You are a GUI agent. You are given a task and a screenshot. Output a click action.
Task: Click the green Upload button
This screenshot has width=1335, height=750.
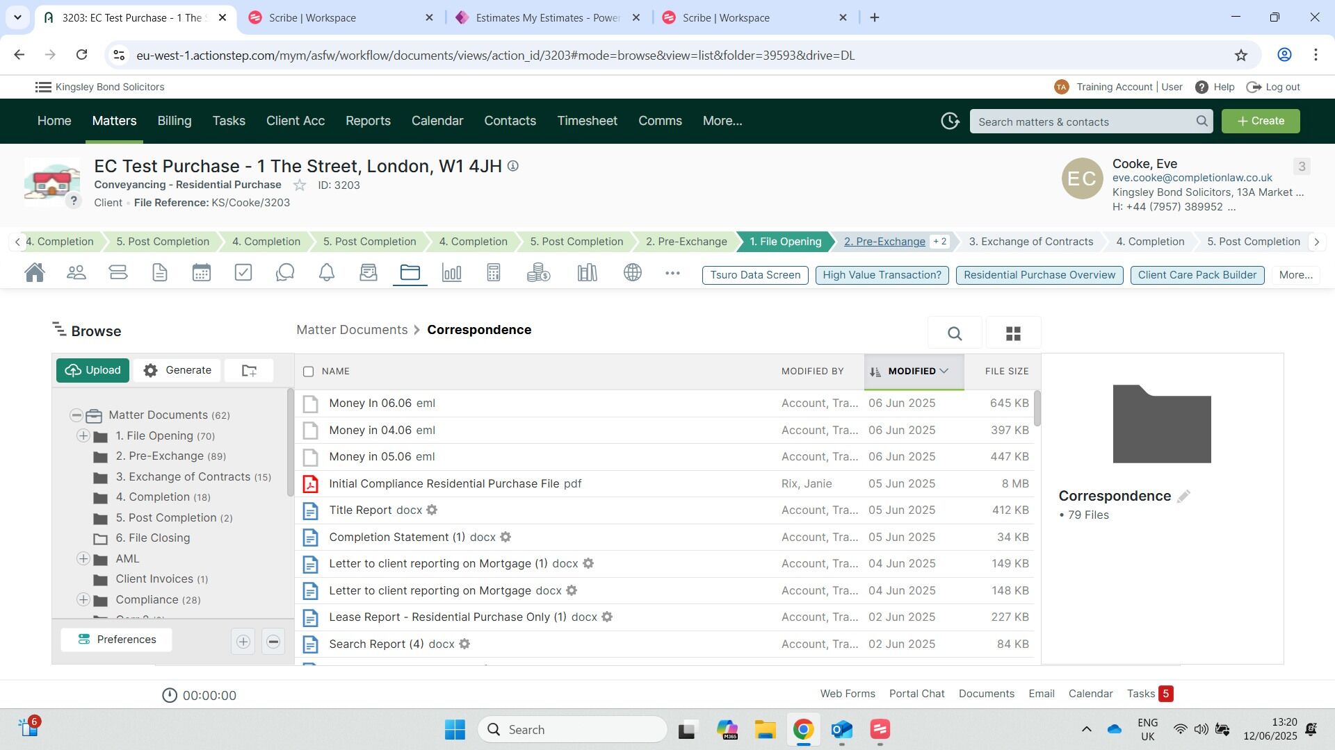(x=92, y=371)
